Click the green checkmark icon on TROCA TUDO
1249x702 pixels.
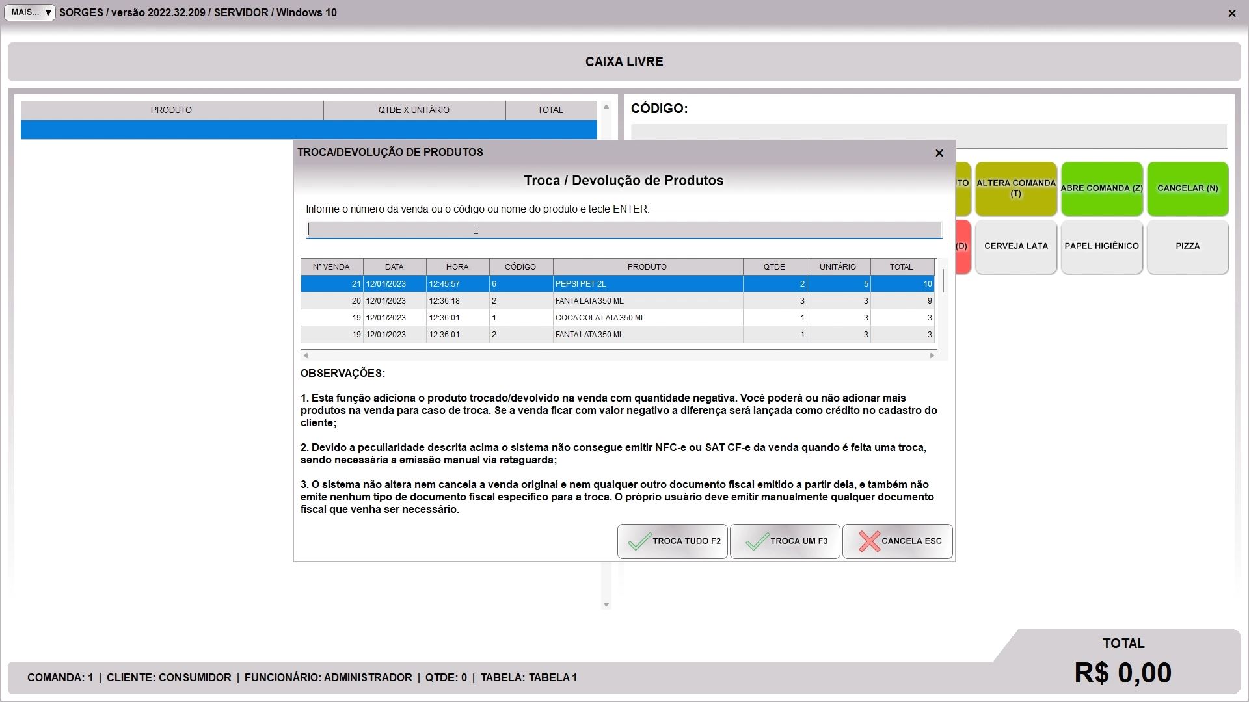(639, 541)
